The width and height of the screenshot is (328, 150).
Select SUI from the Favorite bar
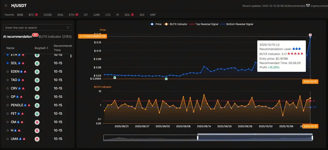click(x=142, y=15)
